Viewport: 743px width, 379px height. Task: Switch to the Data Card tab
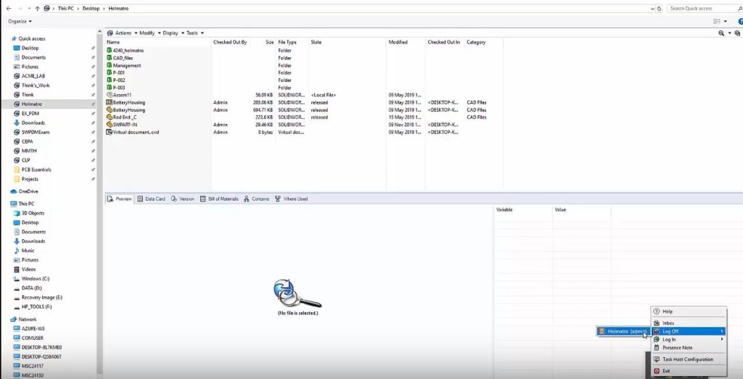tap(151, 199)
